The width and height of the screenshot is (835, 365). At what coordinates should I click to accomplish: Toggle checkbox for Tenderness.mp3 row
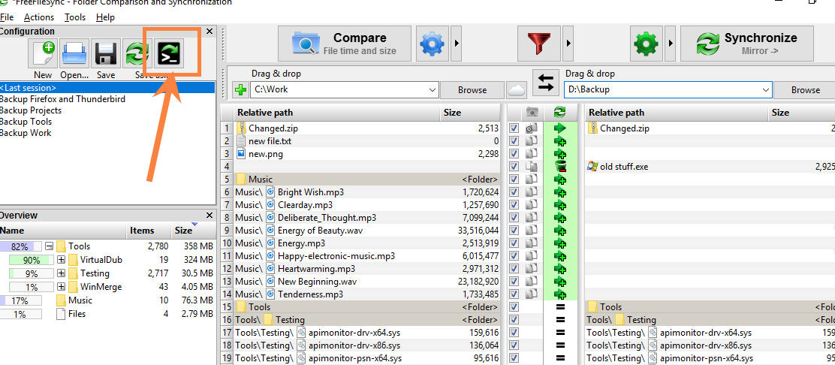pyautogui.click(x=514, y=294)
